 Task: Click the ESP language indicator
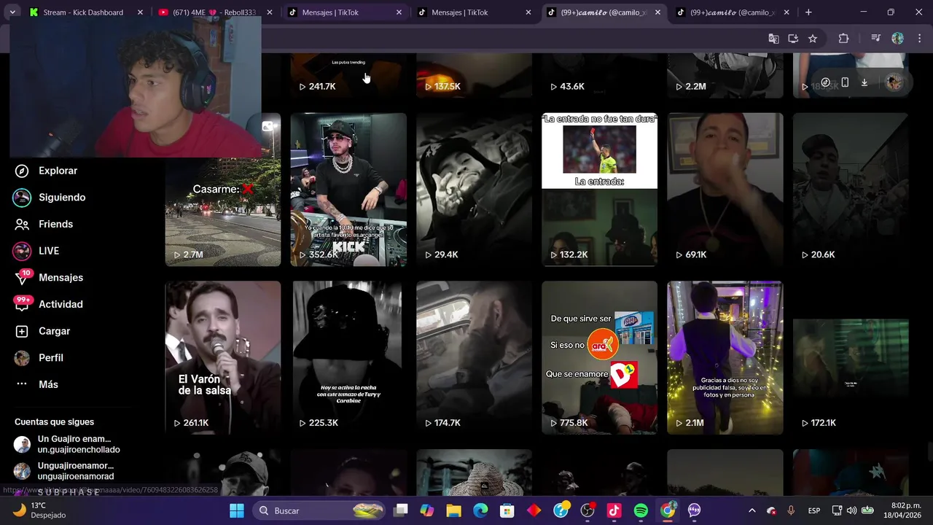814,510
